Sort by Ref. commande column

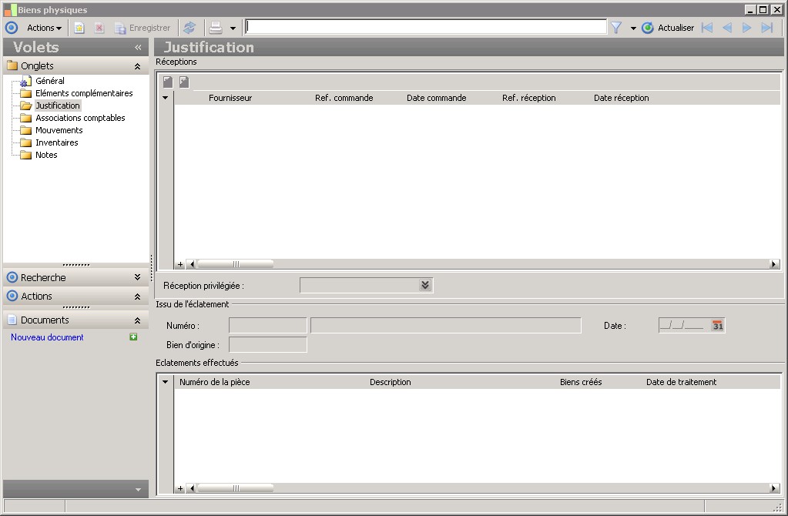pyautogui.click(x=344, y=98)
